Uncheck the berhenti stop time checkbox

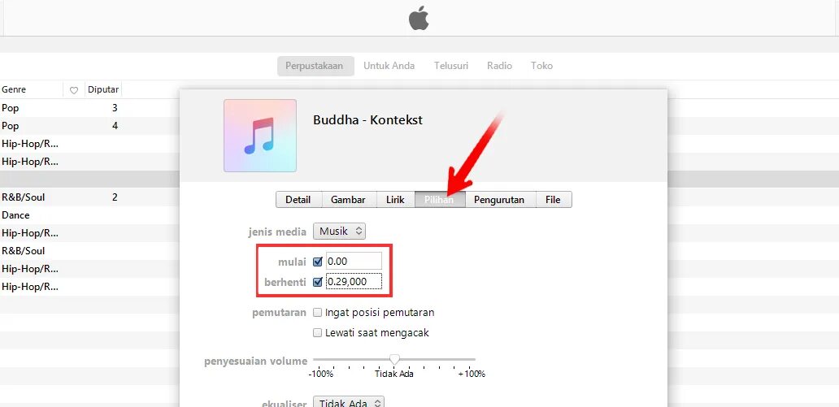[x=318, y=282]
